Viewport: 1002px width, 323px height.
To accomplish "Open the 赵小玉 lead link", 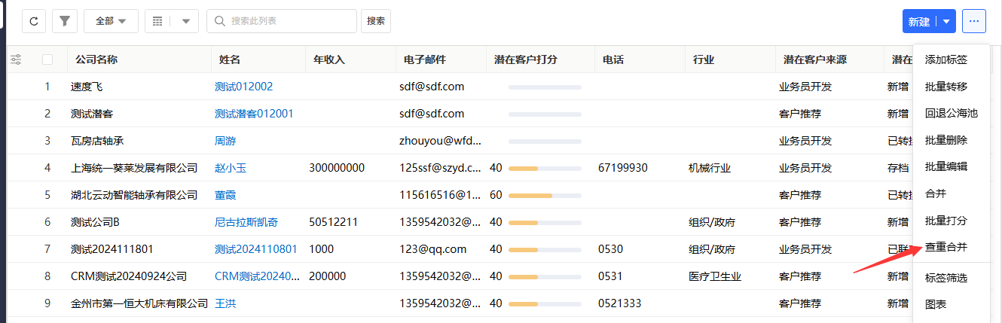I will 231,168.
